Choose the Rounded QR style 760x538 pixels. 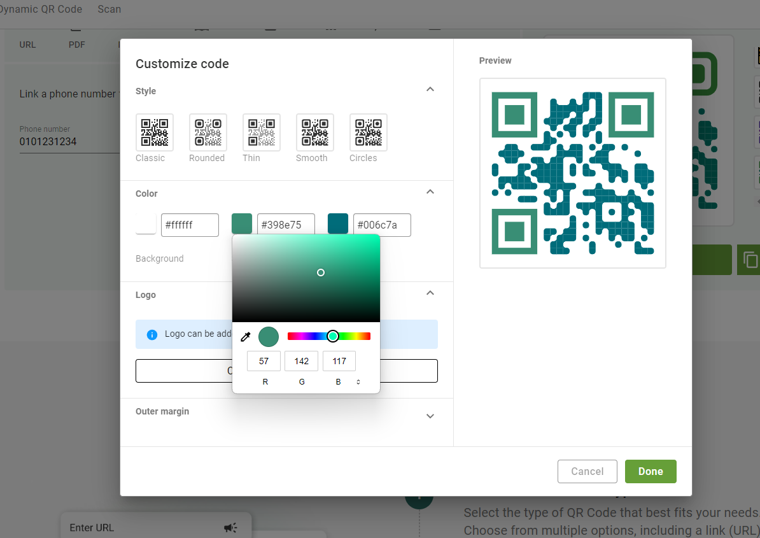coord(208,132)
